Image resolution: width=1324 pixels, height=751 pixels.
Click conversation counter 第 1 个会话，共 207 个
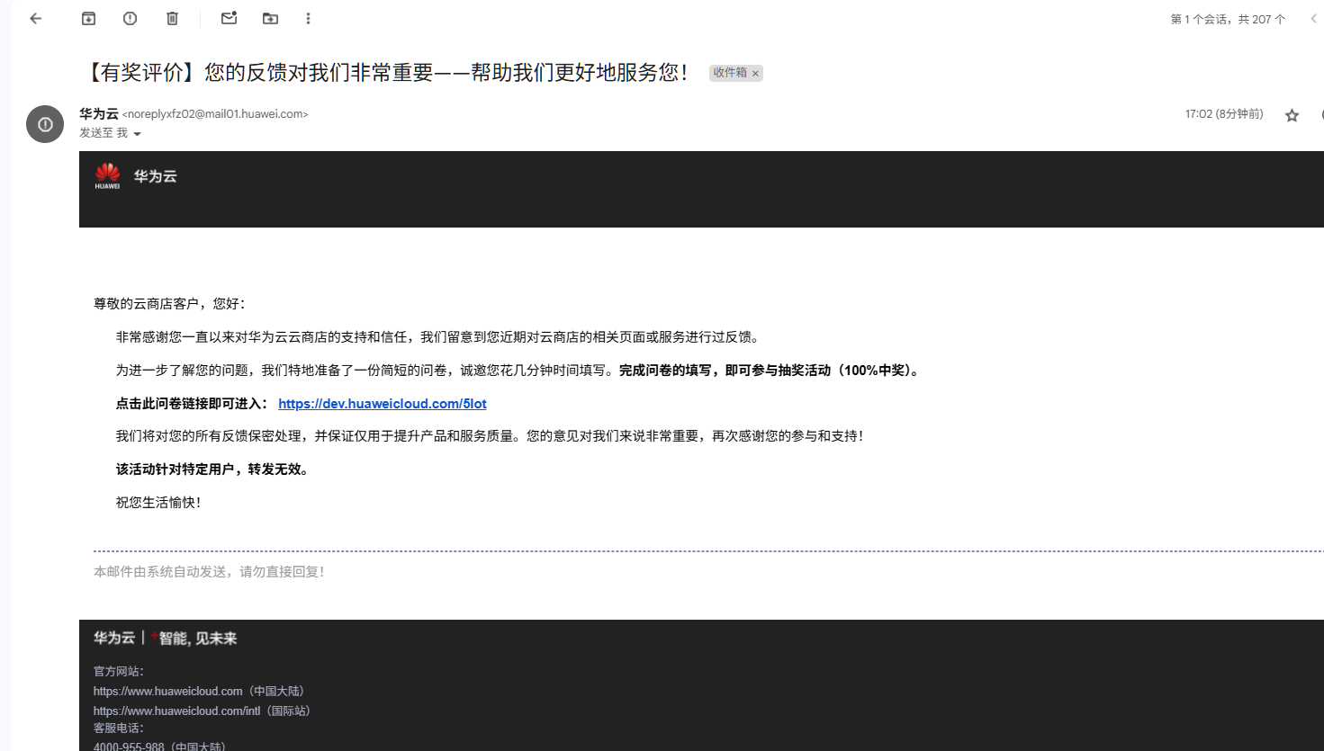click(x=1228, y=19)
